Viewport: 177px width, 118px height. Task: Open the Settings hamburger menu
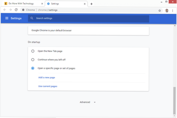click(7, 18)
